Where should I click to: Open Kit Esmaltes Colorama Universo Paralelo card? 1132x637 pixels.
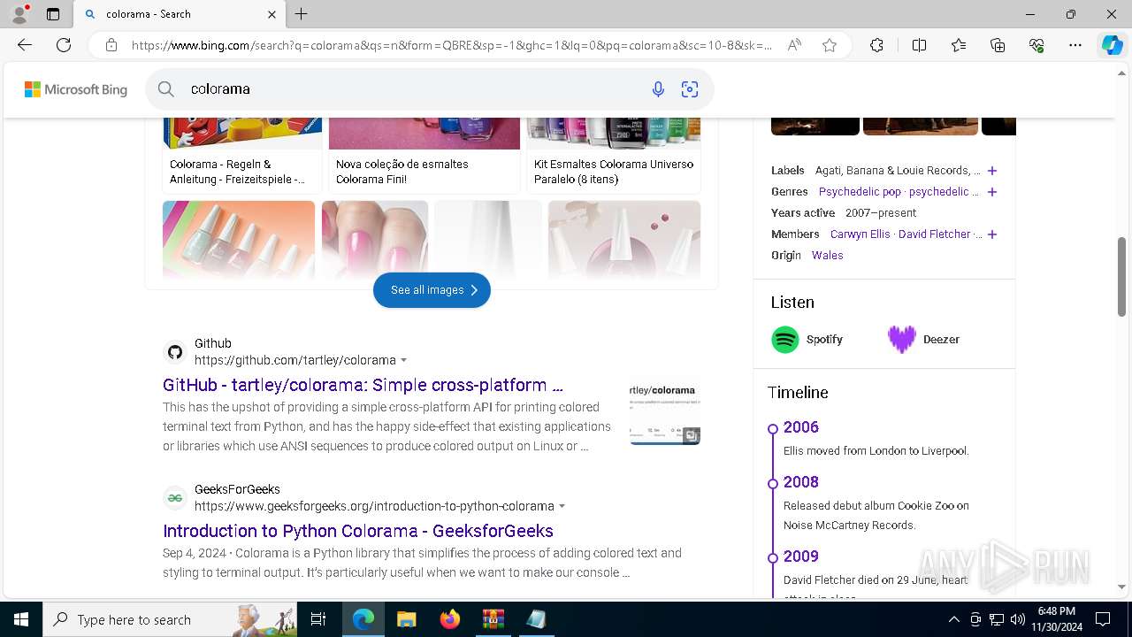coord(614,155)
